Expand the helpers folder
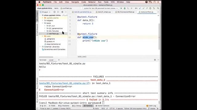This screenshot has height=110, width=197. coord(42,20)
